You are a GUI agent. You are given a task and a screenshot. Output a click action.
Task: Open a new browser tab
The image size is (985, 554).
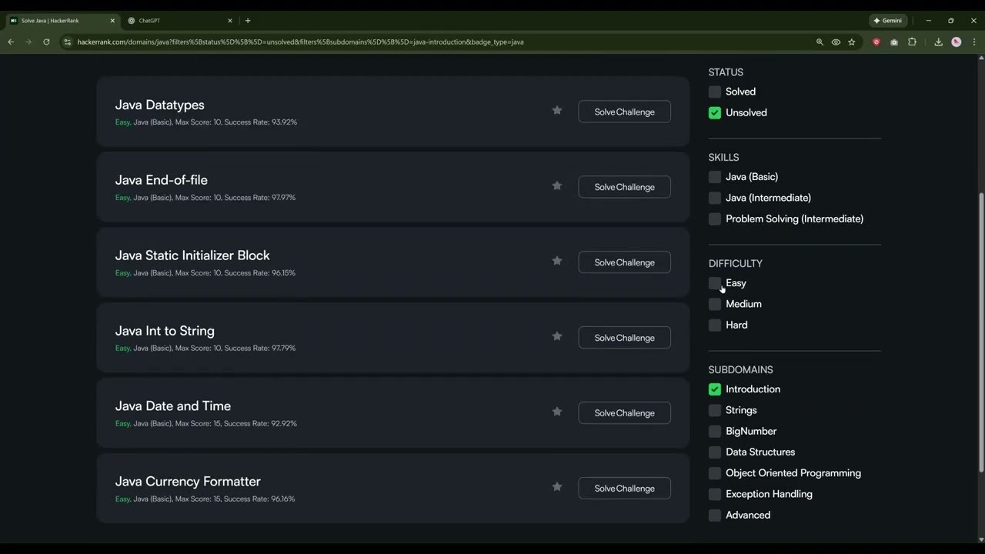[247, 21]
